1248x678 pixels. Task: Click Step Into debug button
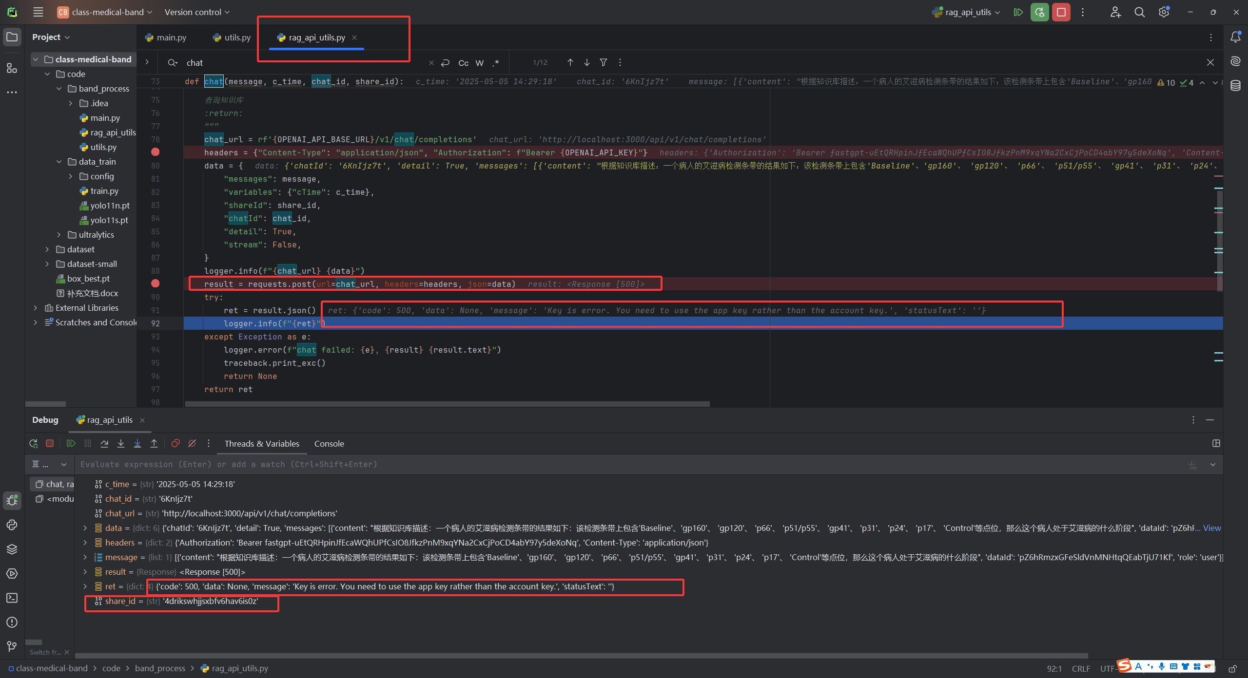(121, 443)
